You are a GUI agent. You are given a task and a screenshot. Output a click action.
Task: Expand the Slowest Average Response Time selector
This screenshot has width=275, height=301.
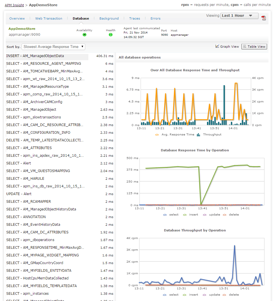[x=53, y=46]
